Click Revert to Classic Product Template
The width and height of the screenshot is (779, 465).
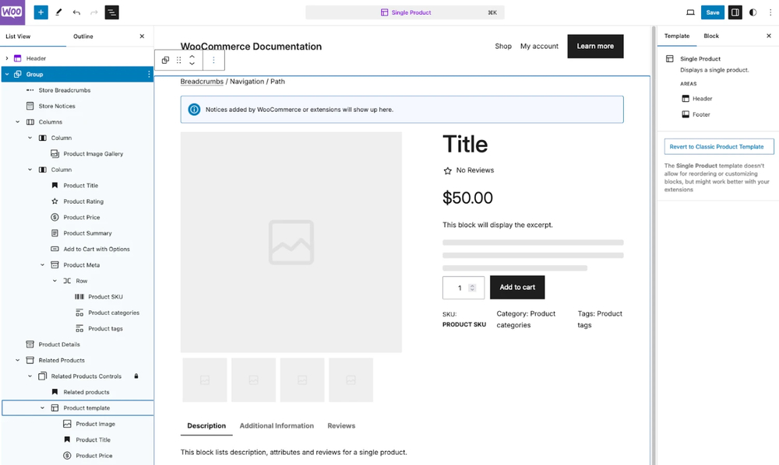[x=718, y=146]
